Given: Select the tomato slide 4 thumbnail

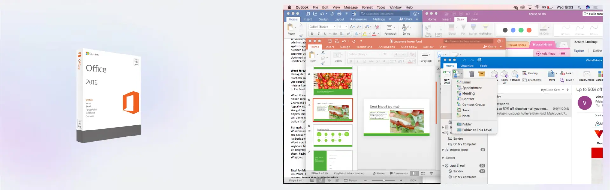Looking at the screenshot, I should tap(333, 84).
